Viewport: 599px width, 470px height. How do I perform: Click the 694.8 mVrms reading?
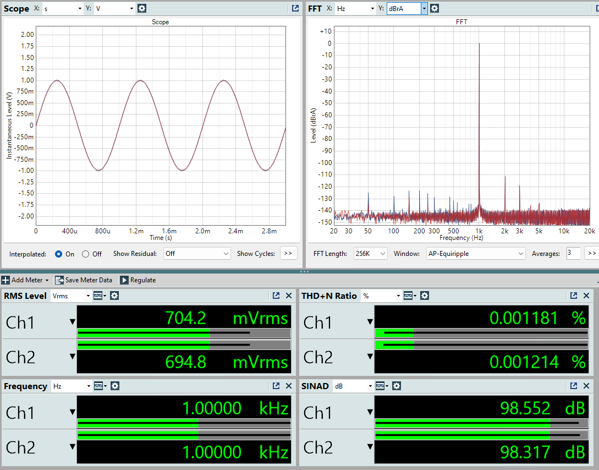226,362
